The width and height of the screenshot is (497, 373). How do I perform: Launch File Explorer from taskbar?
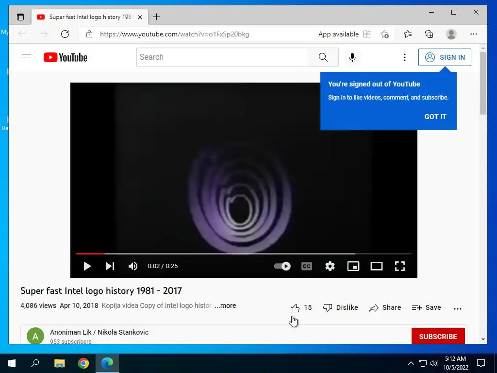[x=59, y=363]
